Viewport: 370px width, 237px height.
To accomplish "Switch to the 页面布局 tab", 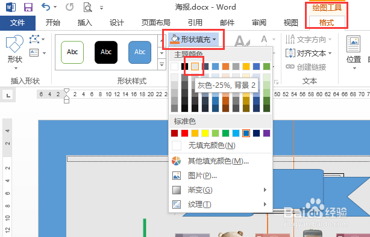I will click(x=155, y=23).
